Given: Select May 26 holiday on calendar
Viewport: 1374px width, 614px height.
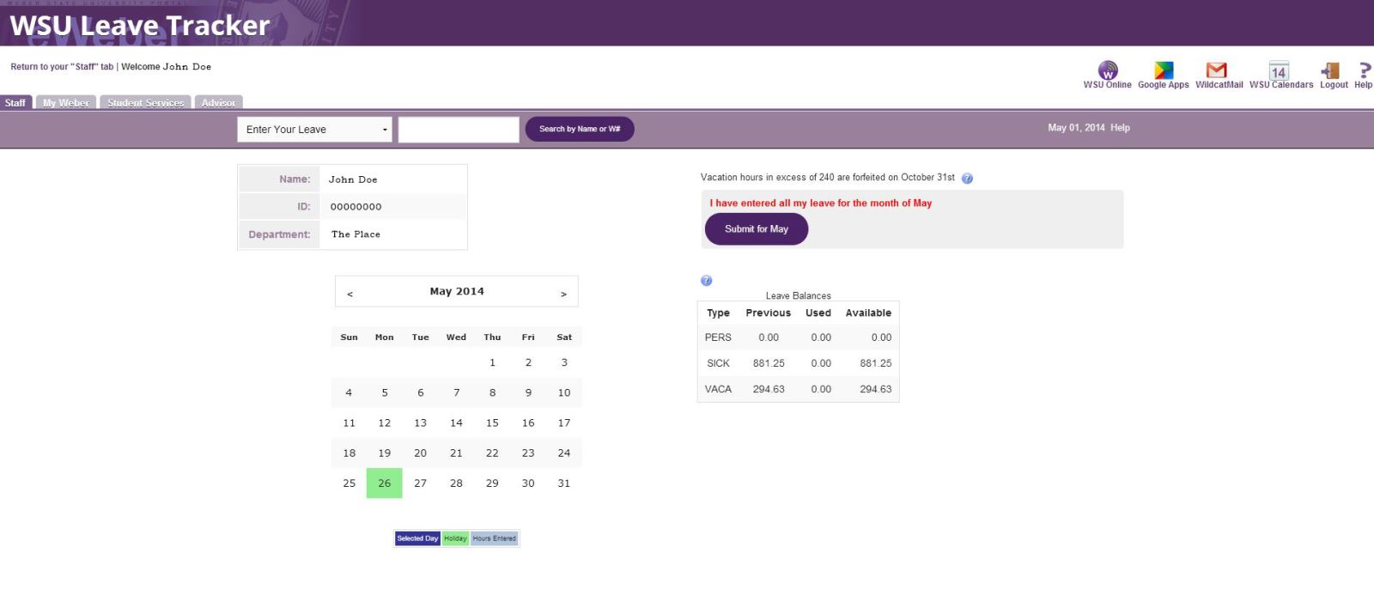Looking at the screenshot, I should click(x=384, y=483).
